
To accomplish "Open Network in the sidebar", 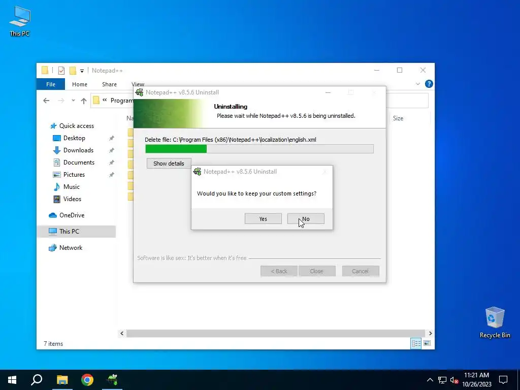I will tap(71, 248).
